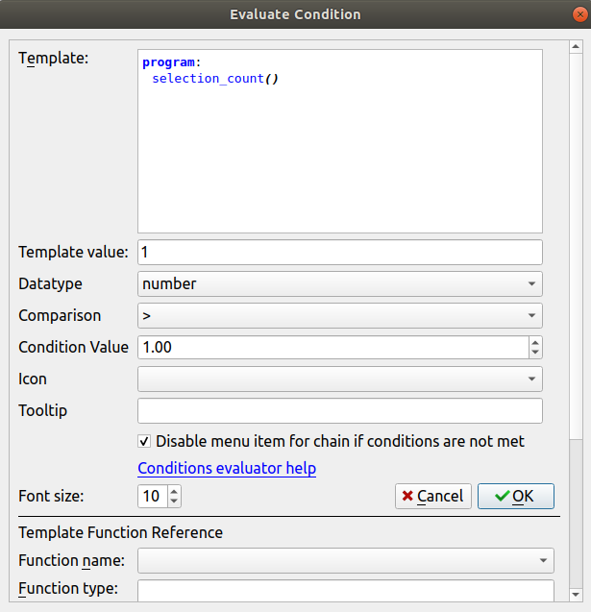Image resolution: width=591 pixels, height=612 pixels.
Task: Click the Condition Value number field
Action: 332,347
